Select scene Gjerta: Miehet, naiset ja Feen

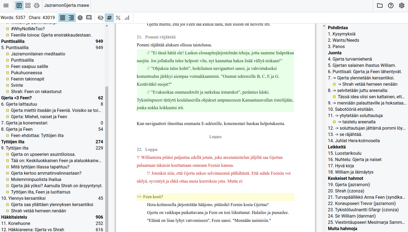point(39,117)
